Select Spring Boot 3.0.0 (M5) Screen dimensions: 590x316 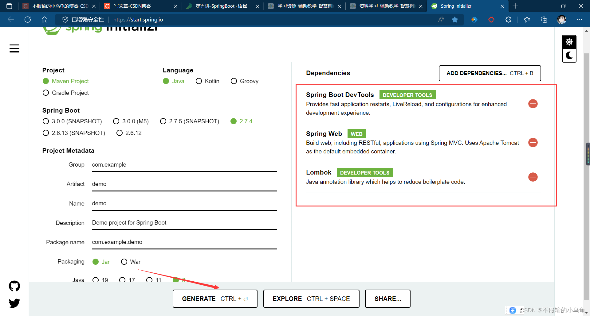click(131, 121)
